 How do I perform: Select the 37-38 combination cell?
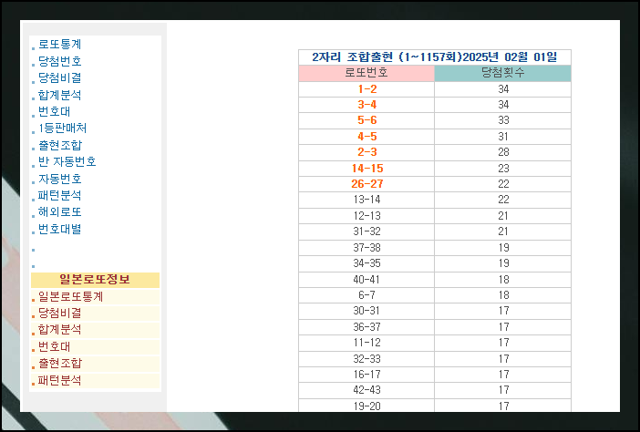click(x=366, y=248)
